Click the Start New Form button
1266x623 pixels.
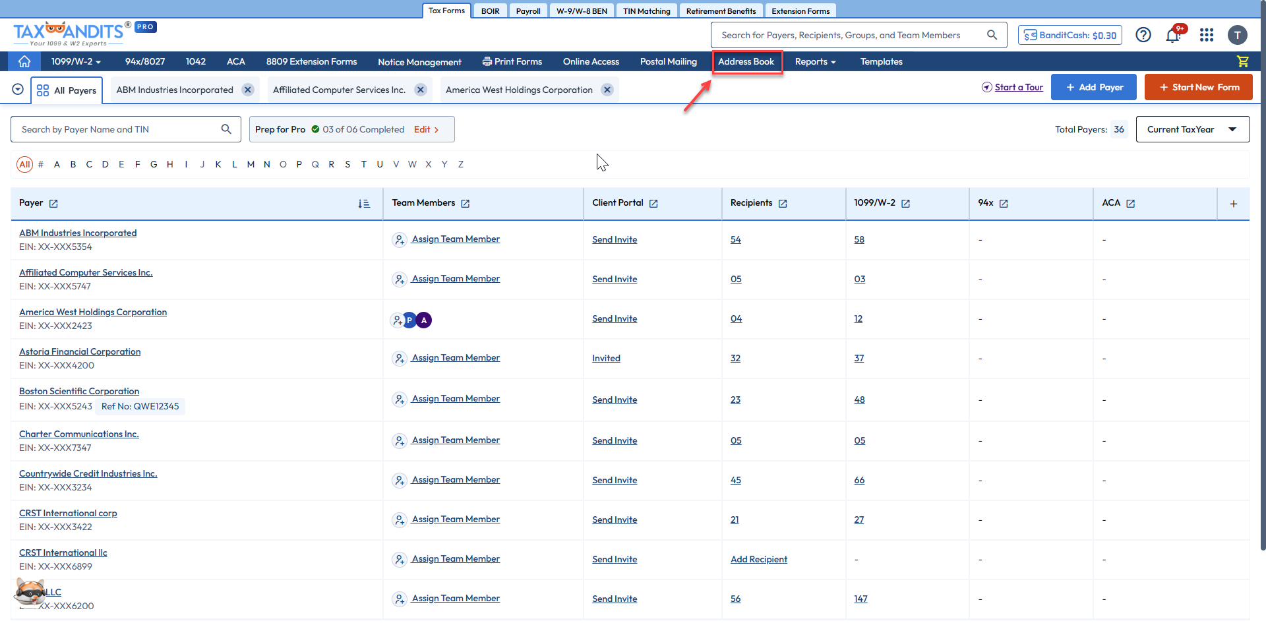(x=1198, y=87)
